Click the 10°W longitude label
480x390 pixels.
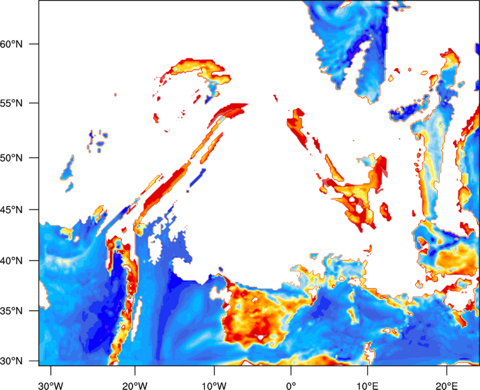point(214,386)
